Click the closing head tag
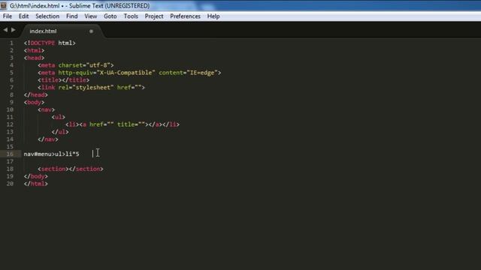The width and height of the screenshot is (481, 270). pyautogui.click(x=35, y=95)
